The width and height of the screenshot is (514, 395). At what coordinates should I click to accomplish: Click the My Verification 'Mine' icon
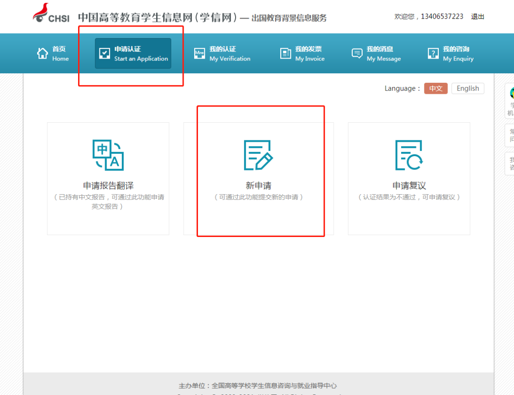click(199, 53)
